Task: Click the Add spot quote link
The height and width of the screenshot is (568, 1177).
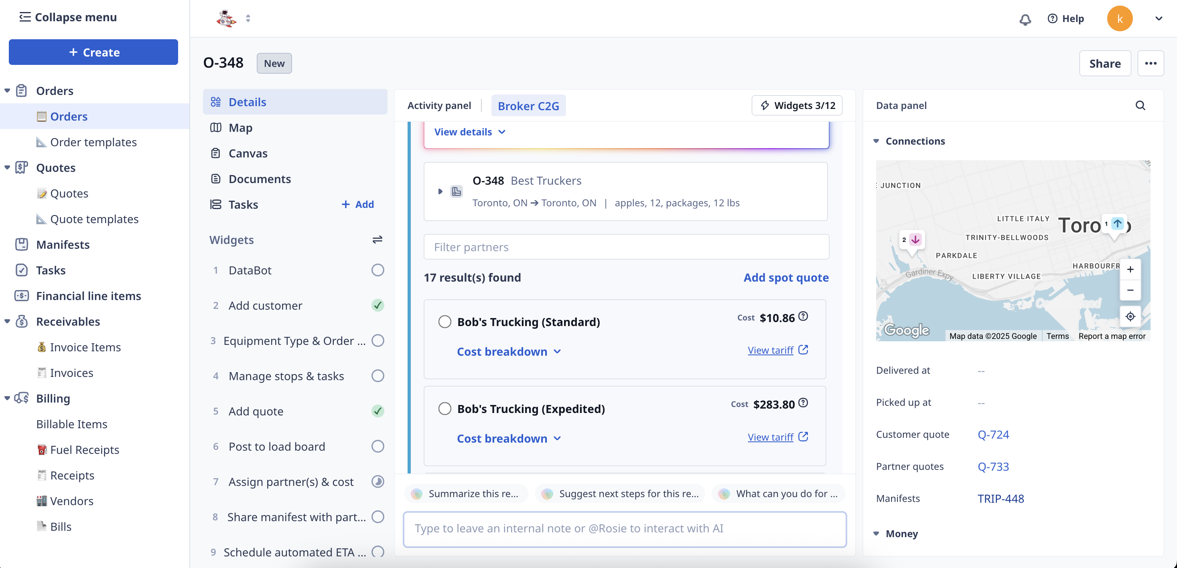Action: click(x=785, y=277)
